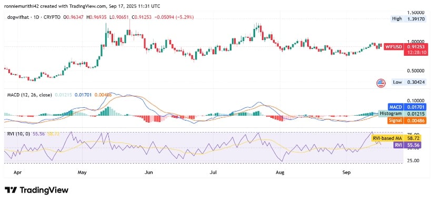Click the orange legend signal value 0.00486

coord(103,95)
